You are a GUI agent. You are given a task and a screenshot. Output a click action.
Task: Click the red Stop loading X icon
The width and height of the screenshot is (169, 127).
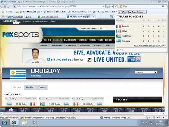click(116, 6)
